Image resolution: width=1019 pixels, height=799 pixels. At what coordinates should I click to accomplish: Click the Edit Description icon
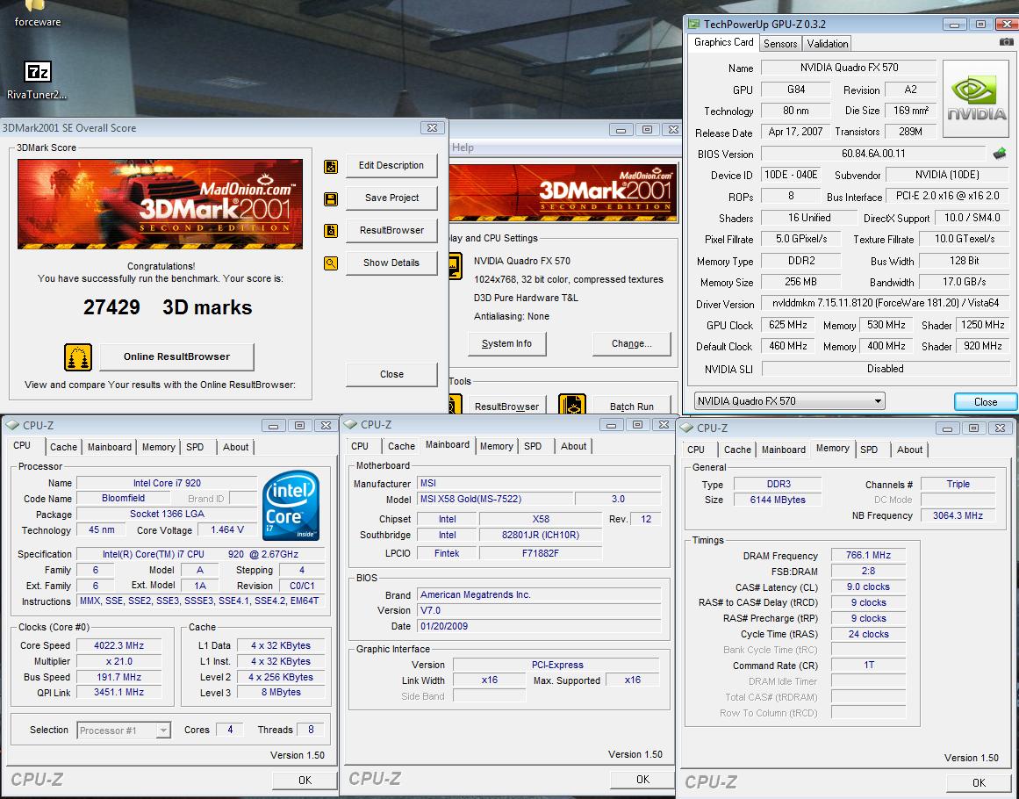(331, 167)
